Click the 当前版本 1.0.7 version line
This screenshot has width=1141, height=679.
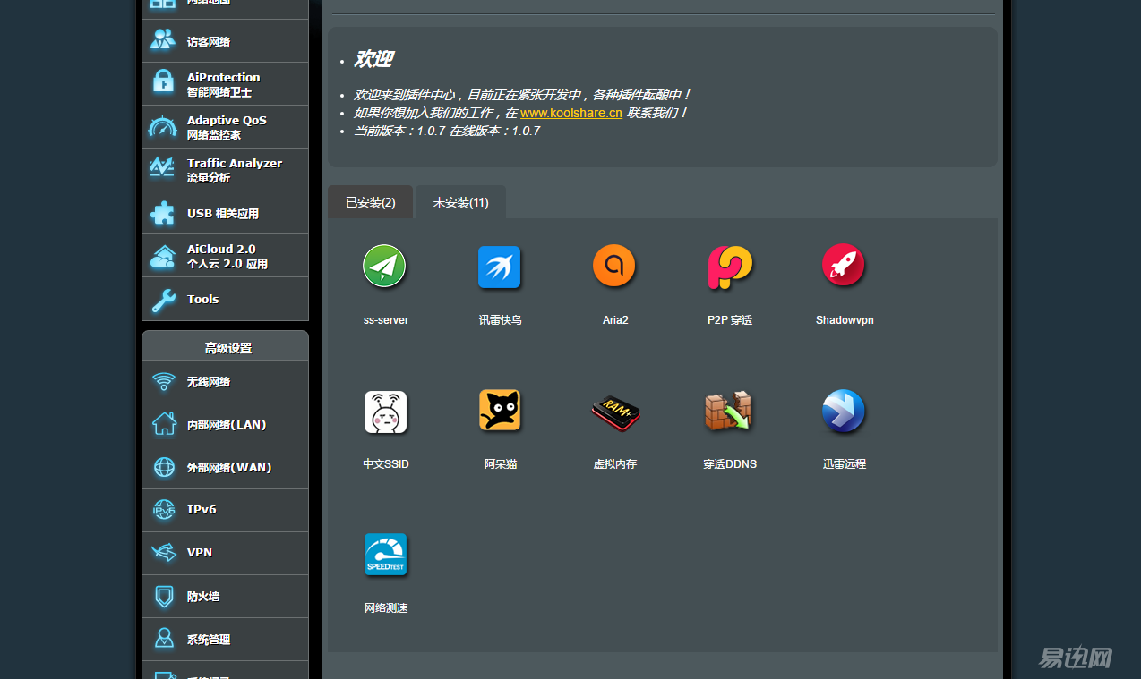447,131
